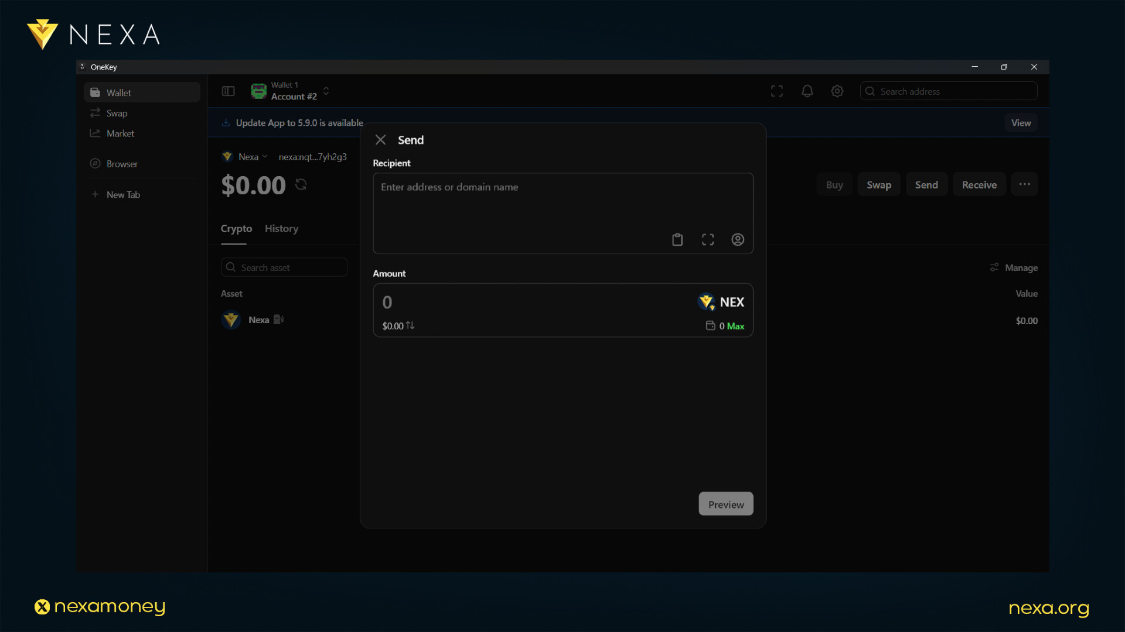Open the Browser sidebar item
The image size is (1125, 632).
click(142, 164)
